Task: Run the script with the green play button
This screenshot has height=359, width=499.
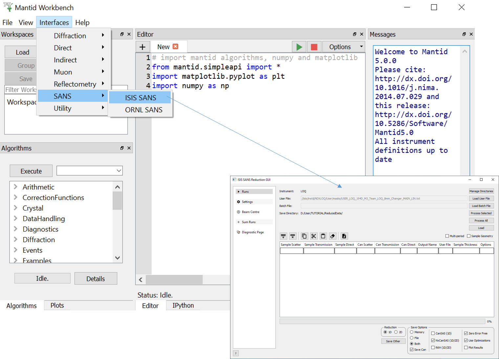Action: point(299,47)
